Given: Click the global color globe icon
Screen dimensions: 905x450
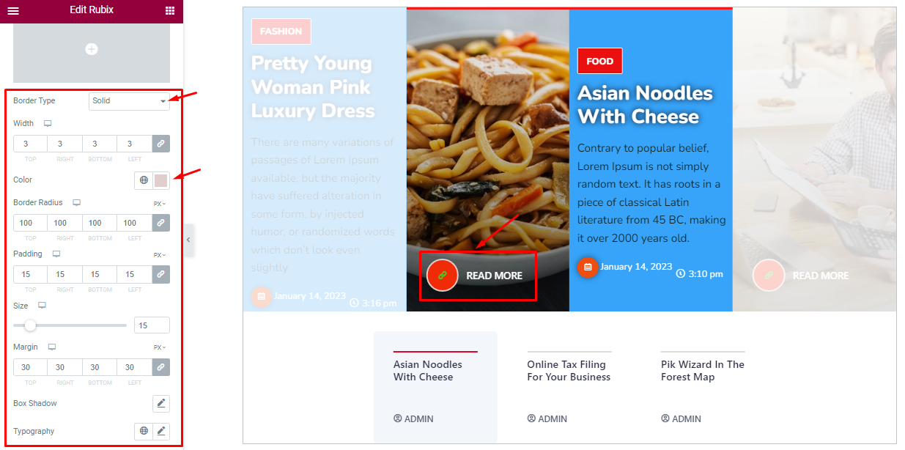Looking at the screenshot, I should pyautogui.click(x=144, y=180).
